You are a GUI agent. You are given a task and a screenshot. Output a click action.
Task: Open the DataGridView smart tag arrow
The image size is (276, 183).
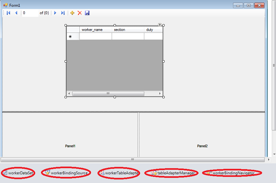tap(160, 25)
